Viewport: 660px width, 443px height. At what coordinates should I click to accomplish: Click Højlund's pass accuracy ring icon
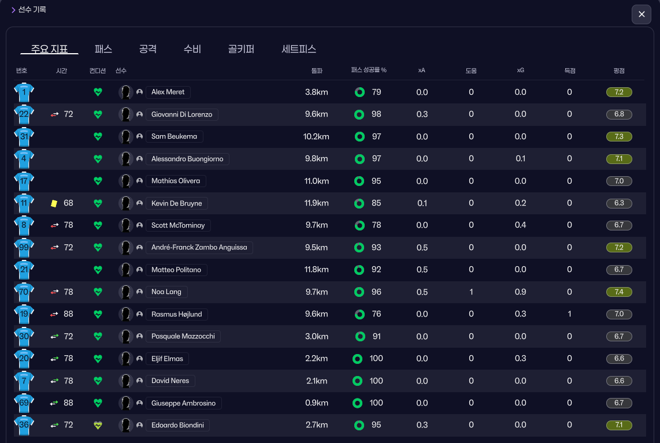[x=359, y=314]
